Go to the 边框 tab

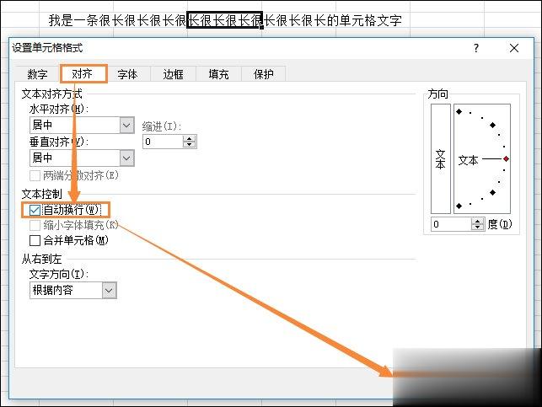(173, 74)
